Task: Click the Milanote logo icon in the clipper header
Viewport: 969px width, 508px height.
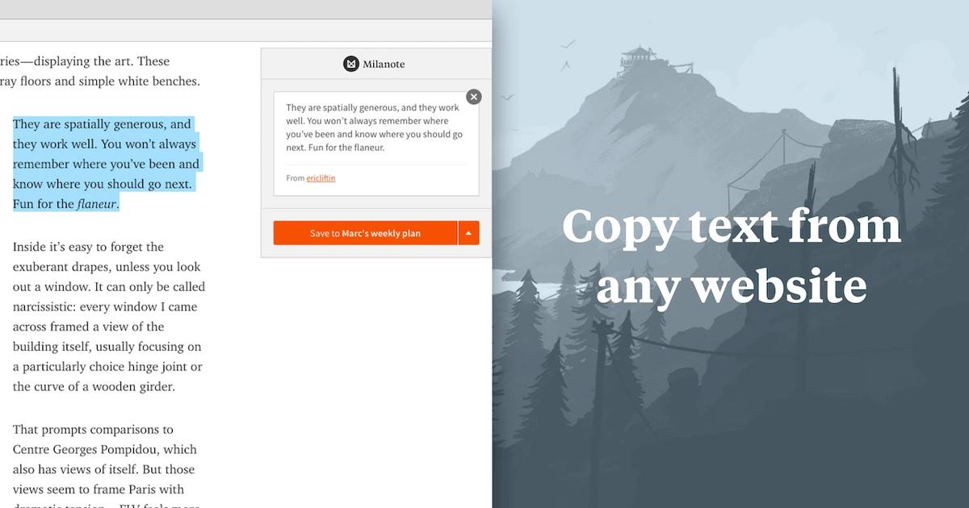Action: click(x=350, y=64)
